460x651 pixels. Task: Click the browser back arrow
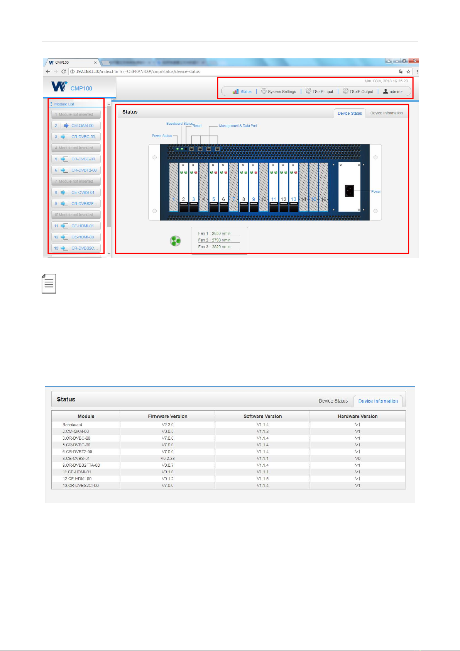48,71
